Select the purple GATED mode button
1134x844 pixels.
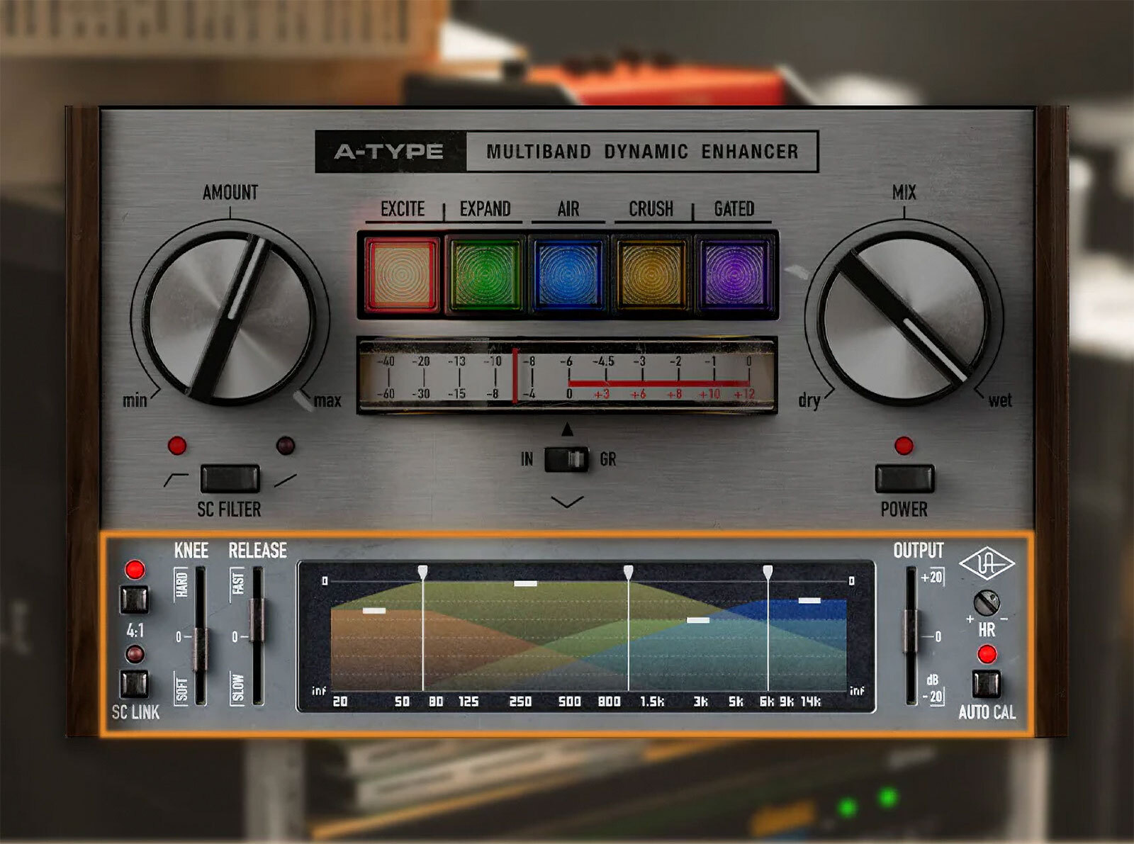pyautogui.click(x=734, y=275)
